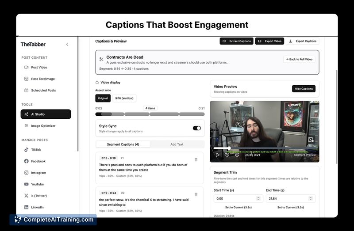Click the Hide Captions button
354x231 pixels.
point(304,89)
